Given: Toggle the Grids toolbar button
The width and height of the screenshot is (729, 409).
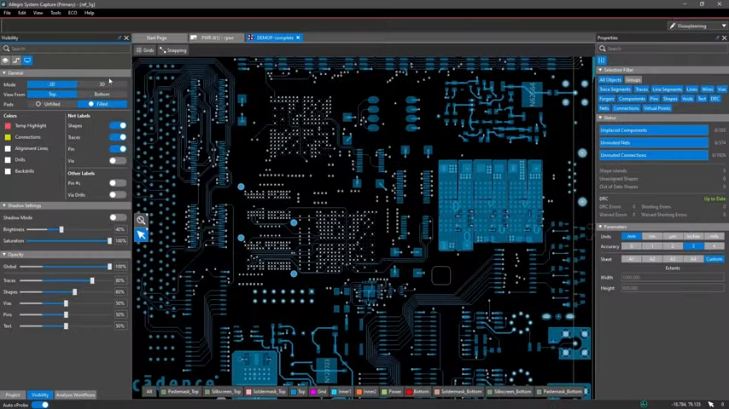Looking at the screenshot, I should point(144,50).
